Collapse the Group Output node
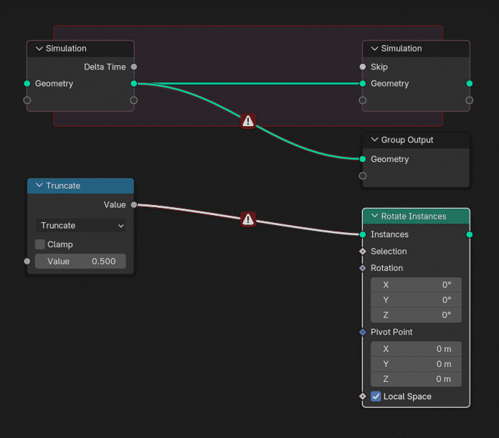499x438 pixels. [x=374, y=140]
